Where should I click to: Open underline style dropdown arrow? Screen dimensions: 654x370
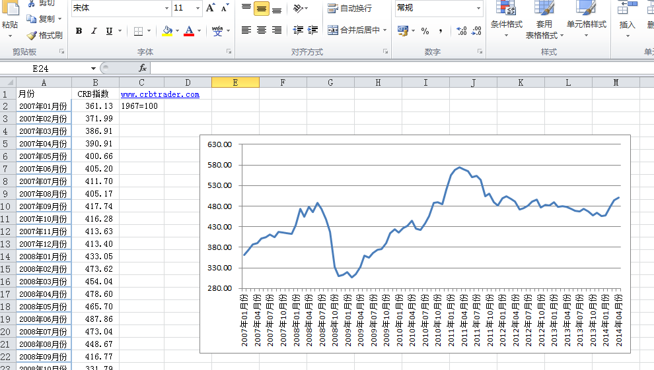120,31
